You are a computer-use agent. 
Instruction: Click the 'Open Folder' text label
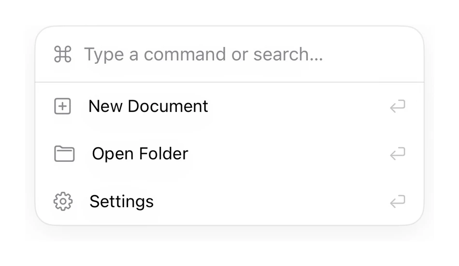[x=140, y=154]
